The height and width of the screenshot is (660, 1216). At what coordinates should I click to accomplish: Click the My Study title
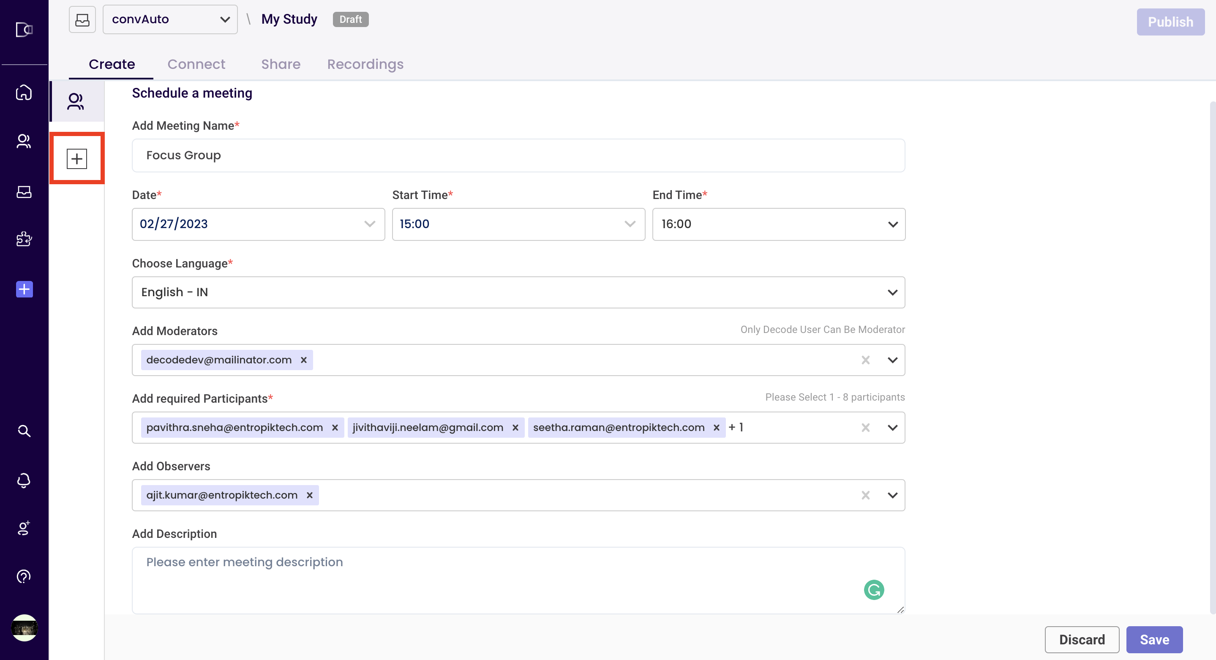(x=289, y=19)
